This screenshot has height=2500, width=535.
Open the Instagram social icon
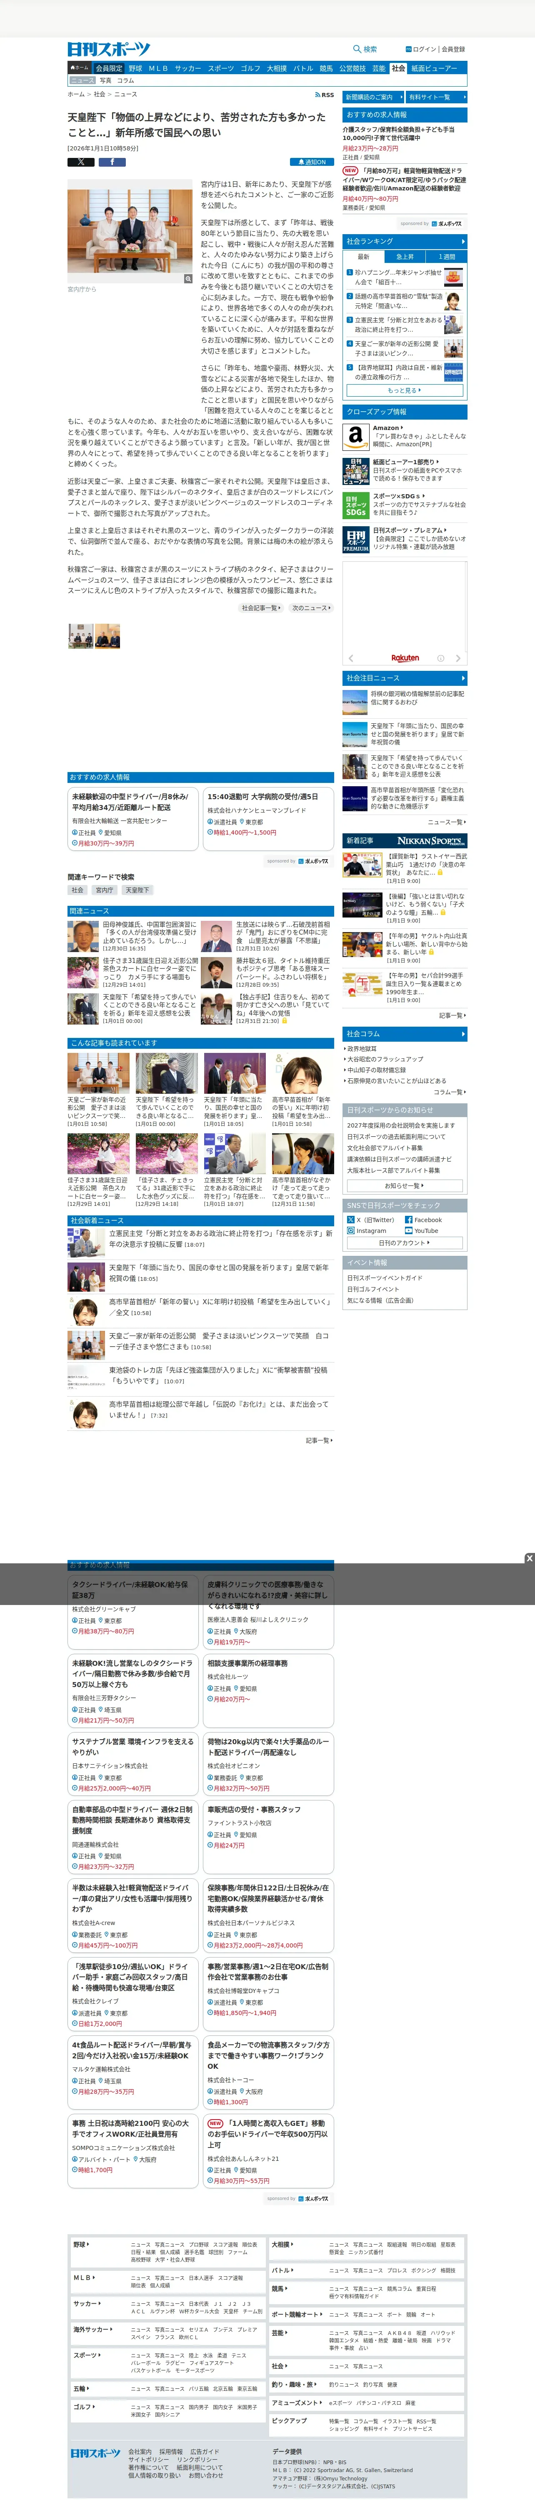(x=352, y=1230)
